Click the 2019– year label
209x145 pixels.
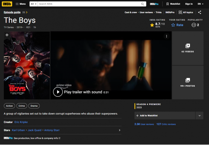[x=20, y=27]
